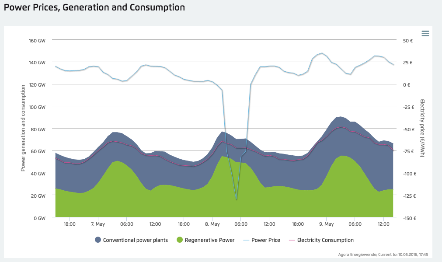Image resolution: width=442 pixels, height=262 pixels.
Task: Hide Electricity Consumption series via legend text
Action: [x=325, y=240]
